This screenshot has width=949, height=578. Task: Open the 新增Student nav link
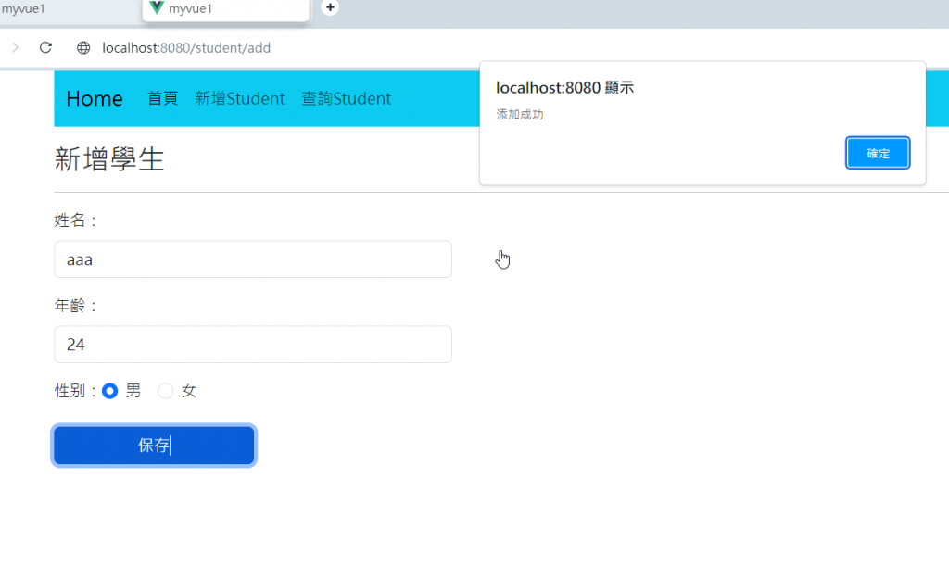coord(240,98)
